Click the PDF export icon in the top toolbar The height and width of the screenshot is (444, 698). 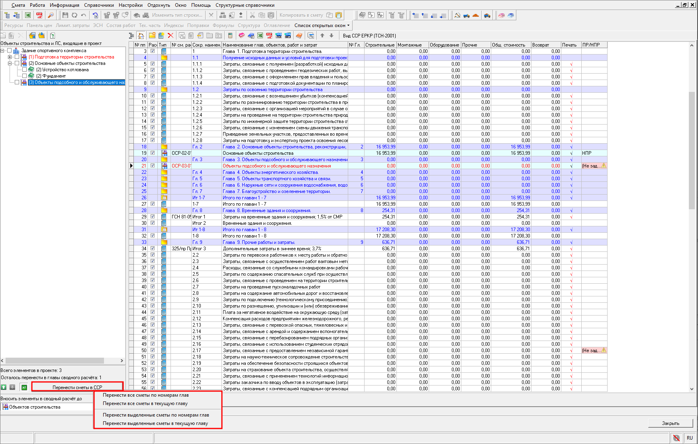click(39, 15)
